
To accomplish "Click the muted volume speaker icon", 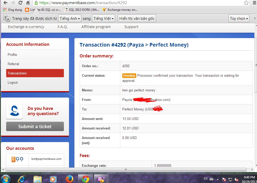I will (236, 179).
